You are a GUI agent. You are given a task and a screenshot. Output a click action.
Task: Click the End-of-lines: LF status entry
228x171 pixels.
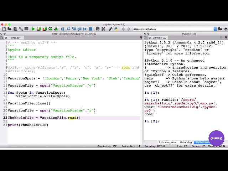[131, 146]
